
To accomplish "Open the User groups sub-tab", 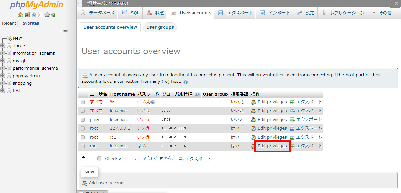I will point(160,27).
